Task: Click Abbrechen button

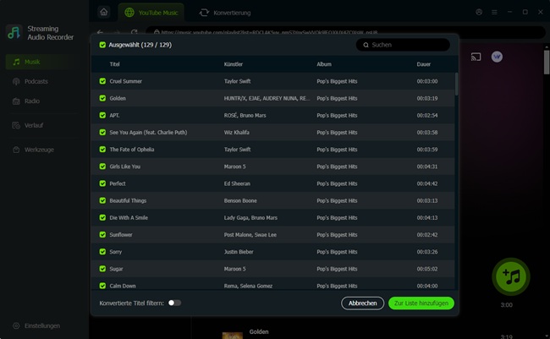Action: tap(362, 303)
